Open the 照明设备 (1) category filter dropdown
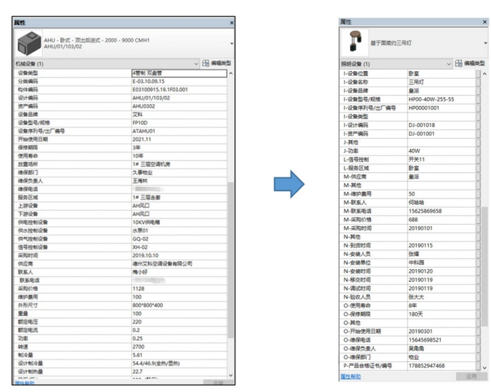 pos(396,64)
